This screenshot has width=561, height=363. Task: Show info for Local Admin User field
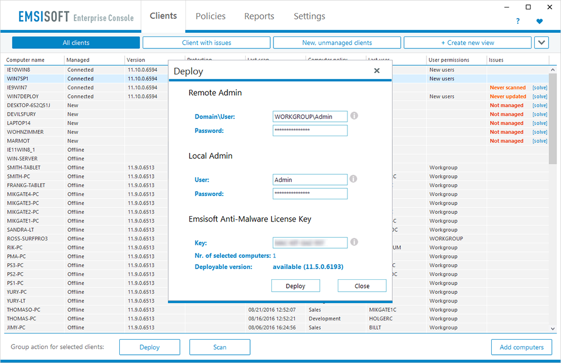[x=353, y=179]
